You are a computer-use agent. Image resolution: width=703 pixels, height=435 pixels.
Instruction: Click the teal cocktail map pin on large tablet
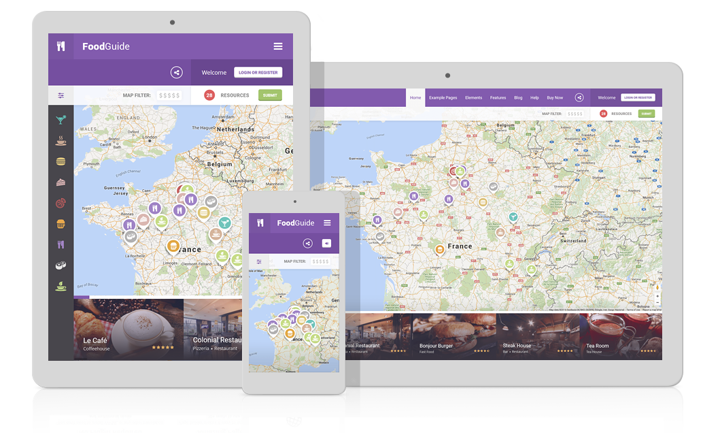224,223
